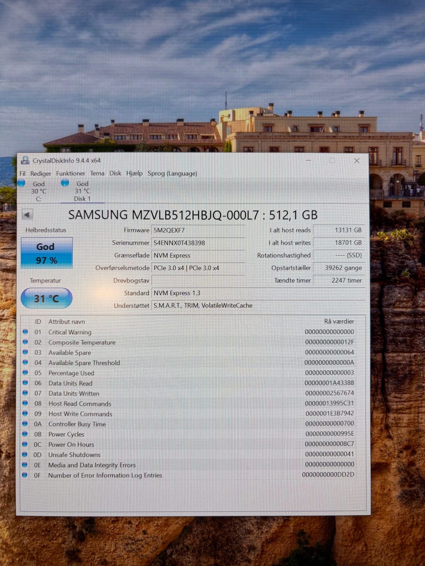Image resolution: width=425 pixels, height=566 pixels.
Task: Click the host reads value 13131 GB
Action: 339,230
